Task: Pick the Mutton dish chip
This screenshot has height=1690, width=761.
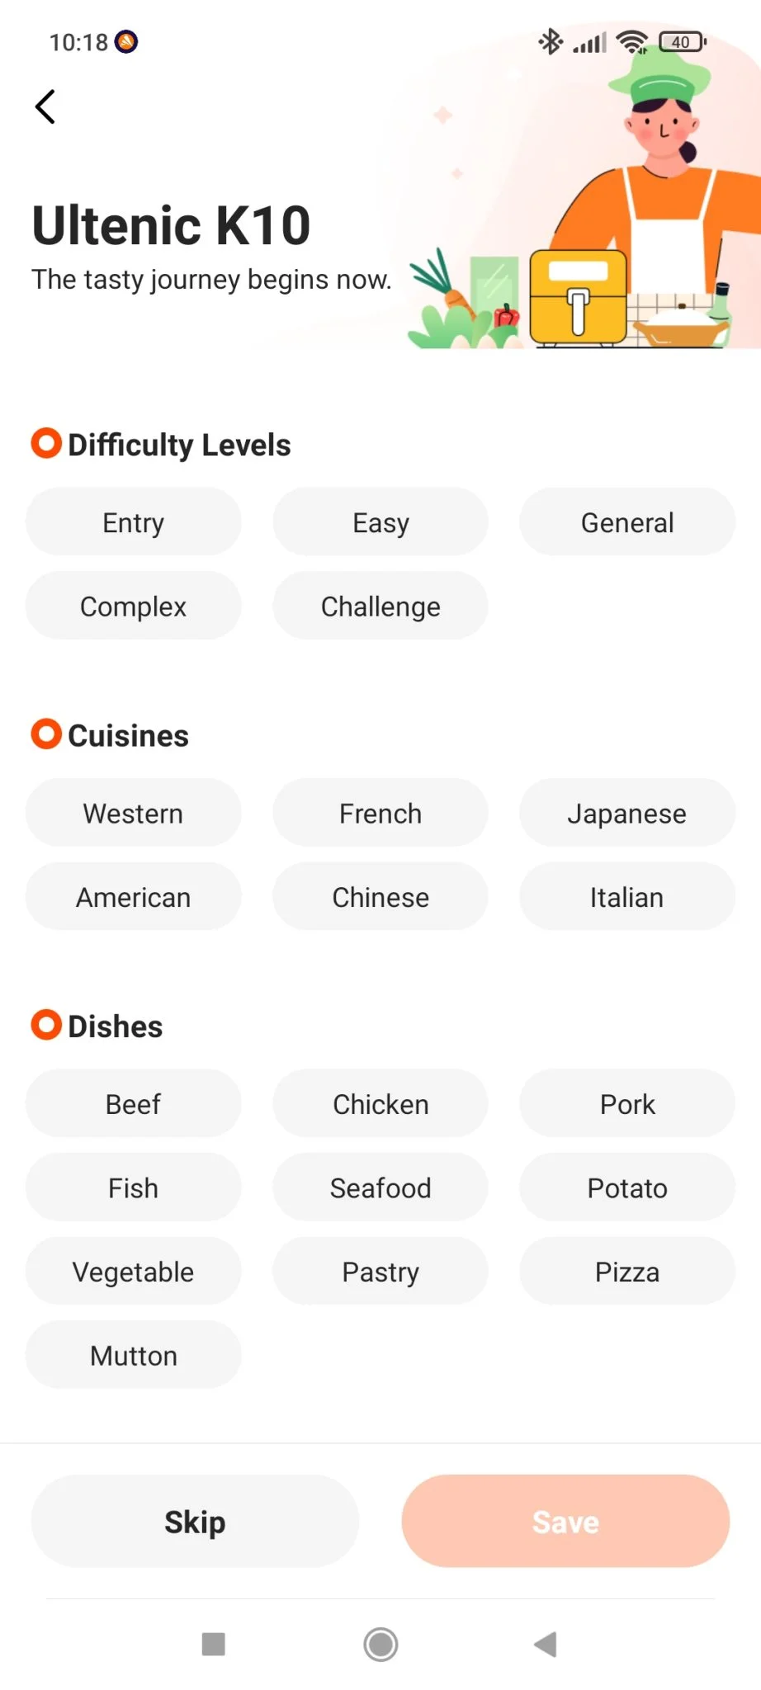Action: pyautogui.click(x=133, y=1356)
